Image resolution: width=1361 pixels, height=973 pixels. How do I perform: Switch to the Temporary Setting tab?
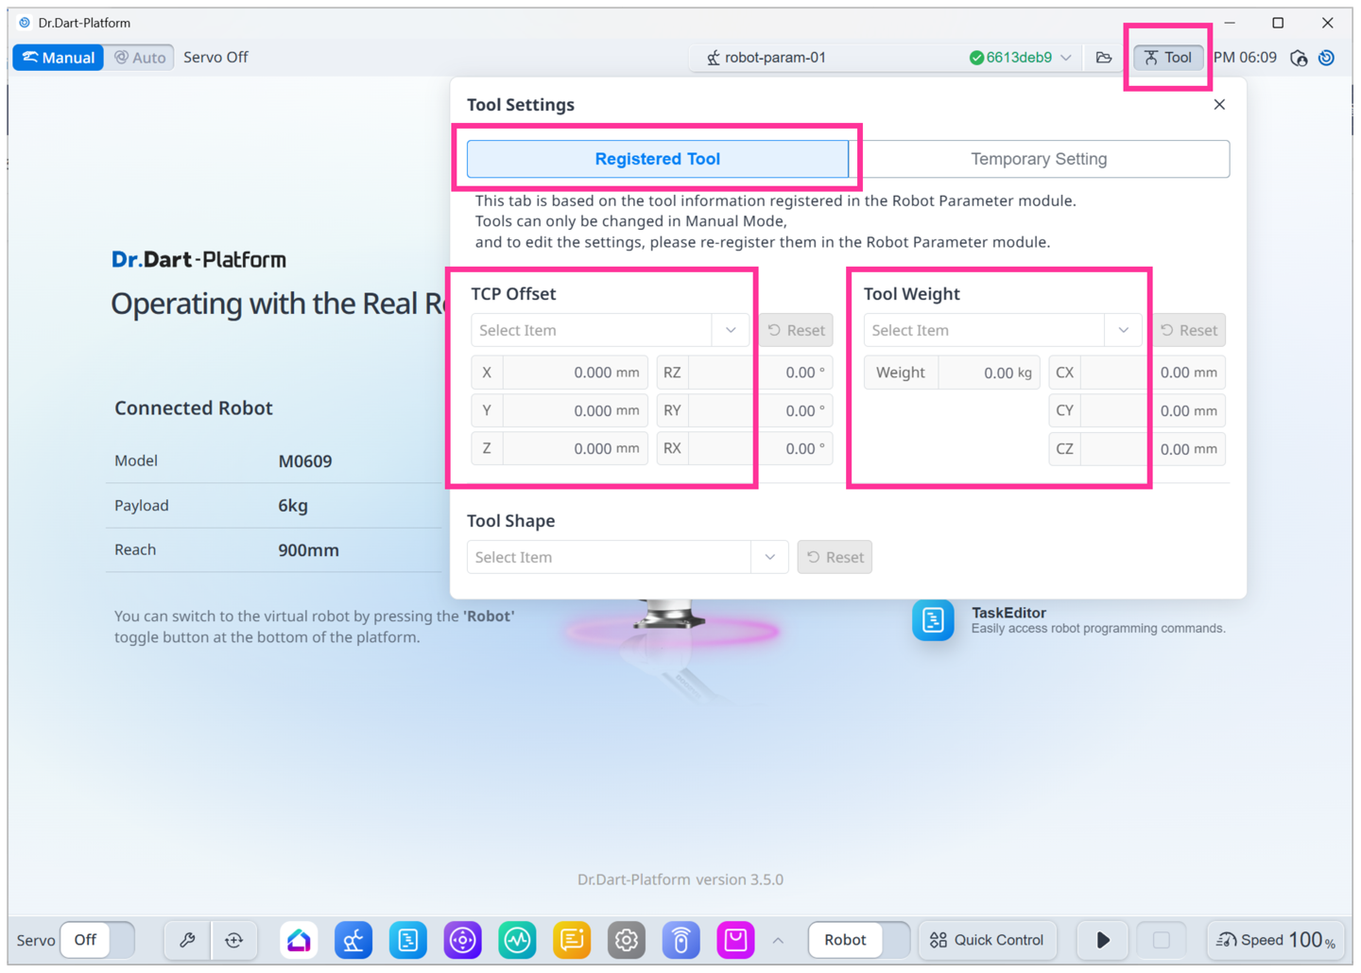pos(1039,159)
